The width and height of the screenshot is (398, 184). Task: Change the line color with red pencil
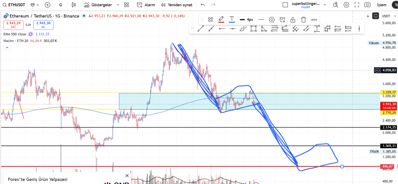point(221,20)
